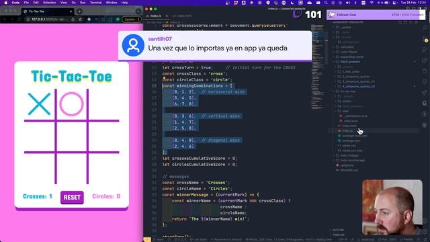430x242 pixels.
Task: Click Reconnect to Discord in status bar
Action: click(226, 239)
